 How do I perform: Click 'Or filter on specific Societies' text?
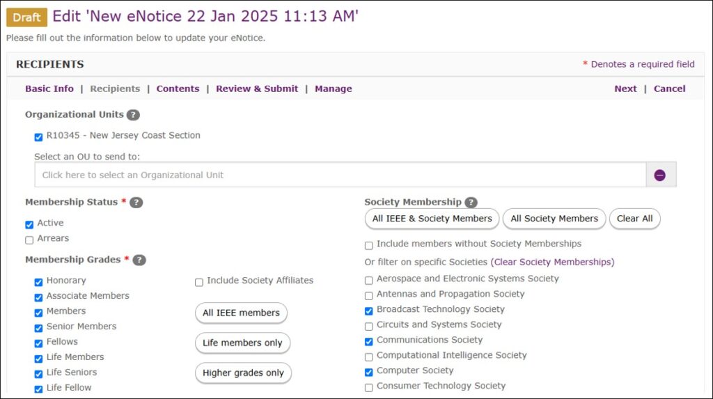[x=425, y=262]
